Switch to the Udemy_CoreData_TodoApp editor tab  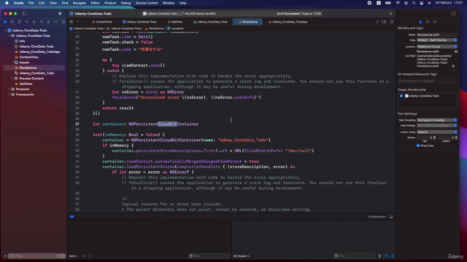287,22
